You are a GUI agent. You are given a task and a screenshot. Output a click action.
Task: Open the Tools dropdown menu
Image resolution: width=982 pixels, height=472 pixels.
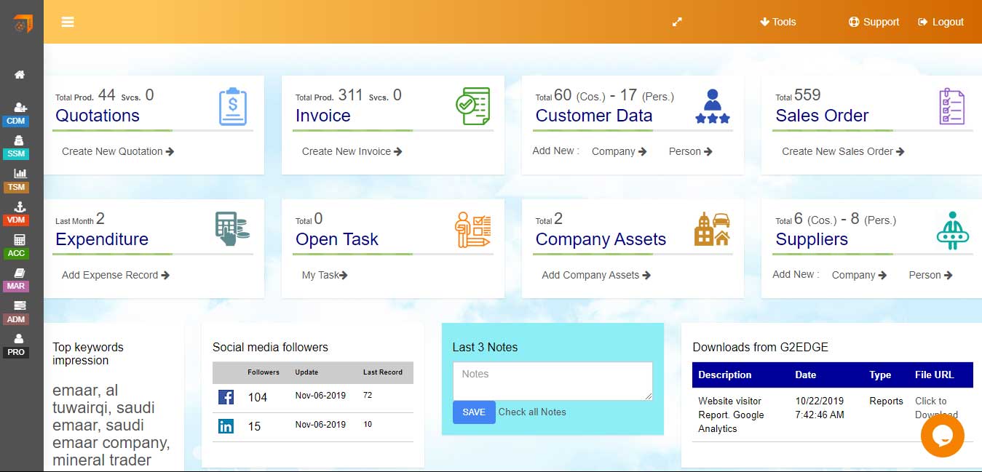777,22
